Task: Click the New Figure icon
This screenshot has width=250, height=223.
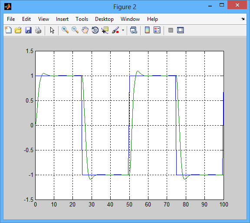Action: (x=8, y=30)
